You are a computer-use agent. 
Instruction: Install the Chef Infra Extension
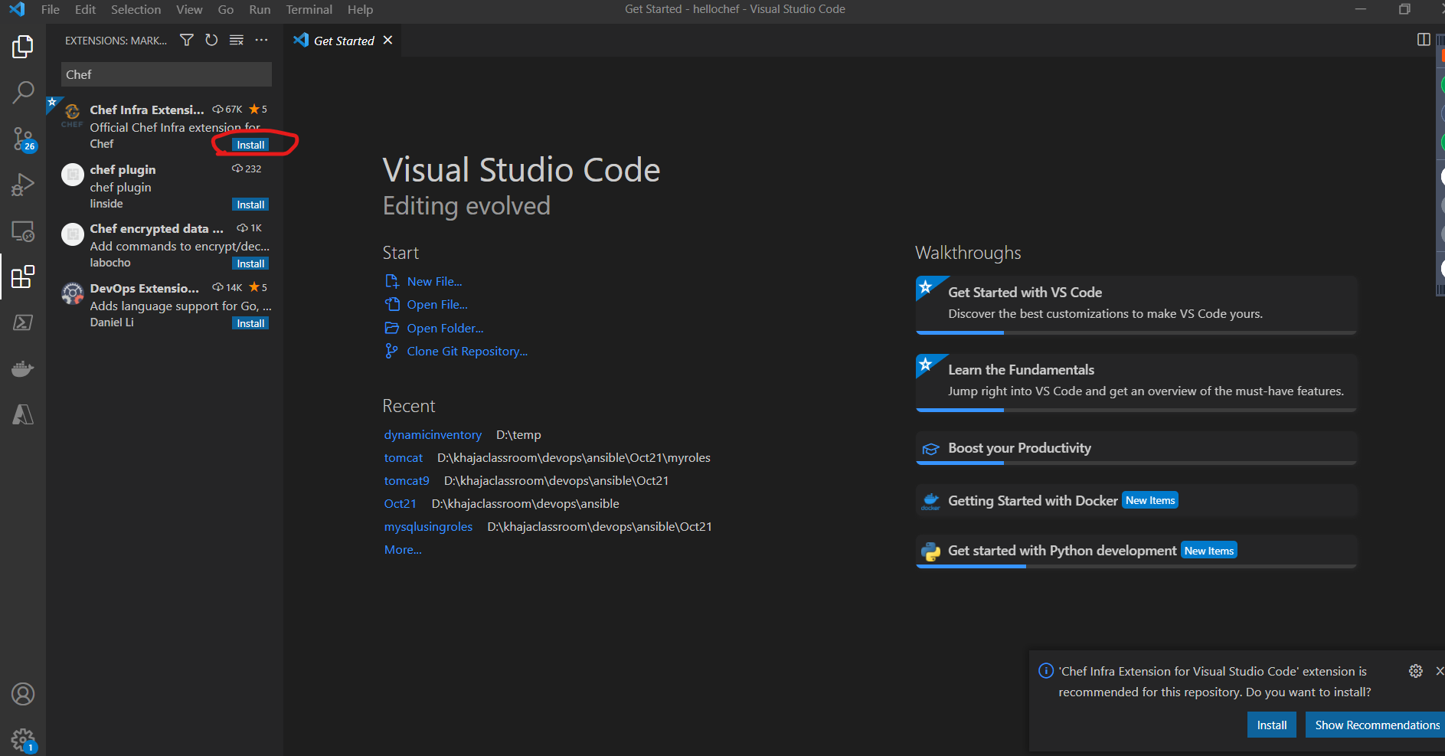[x=250, y=145]
